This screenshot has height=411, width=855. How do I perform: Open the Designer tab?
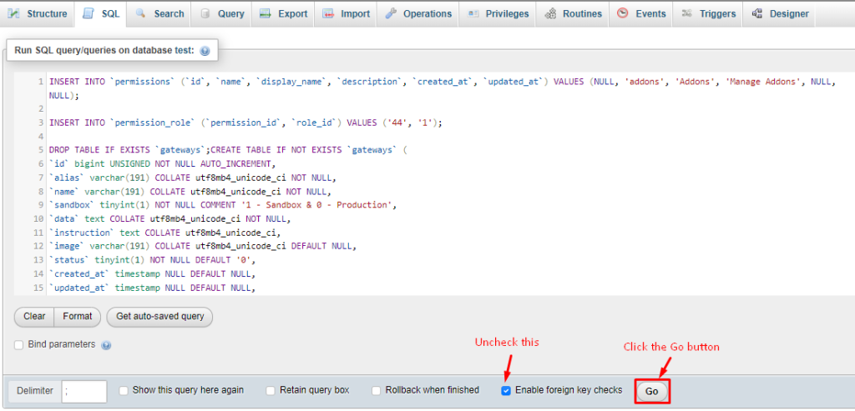pos(780,13)
